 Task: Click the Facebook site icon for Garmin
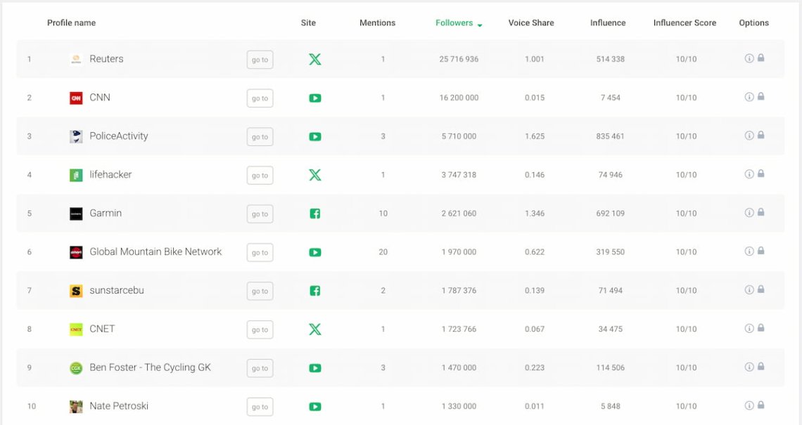click(315, 214)
